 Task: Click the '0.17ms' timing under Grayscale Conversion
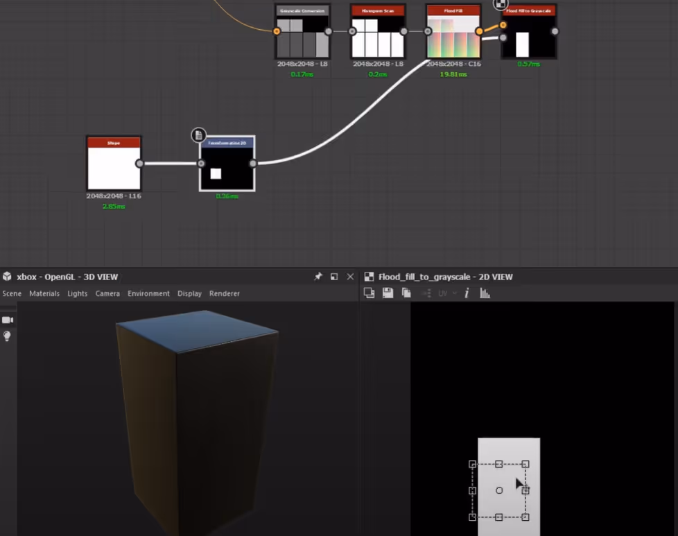click(302, 74)
